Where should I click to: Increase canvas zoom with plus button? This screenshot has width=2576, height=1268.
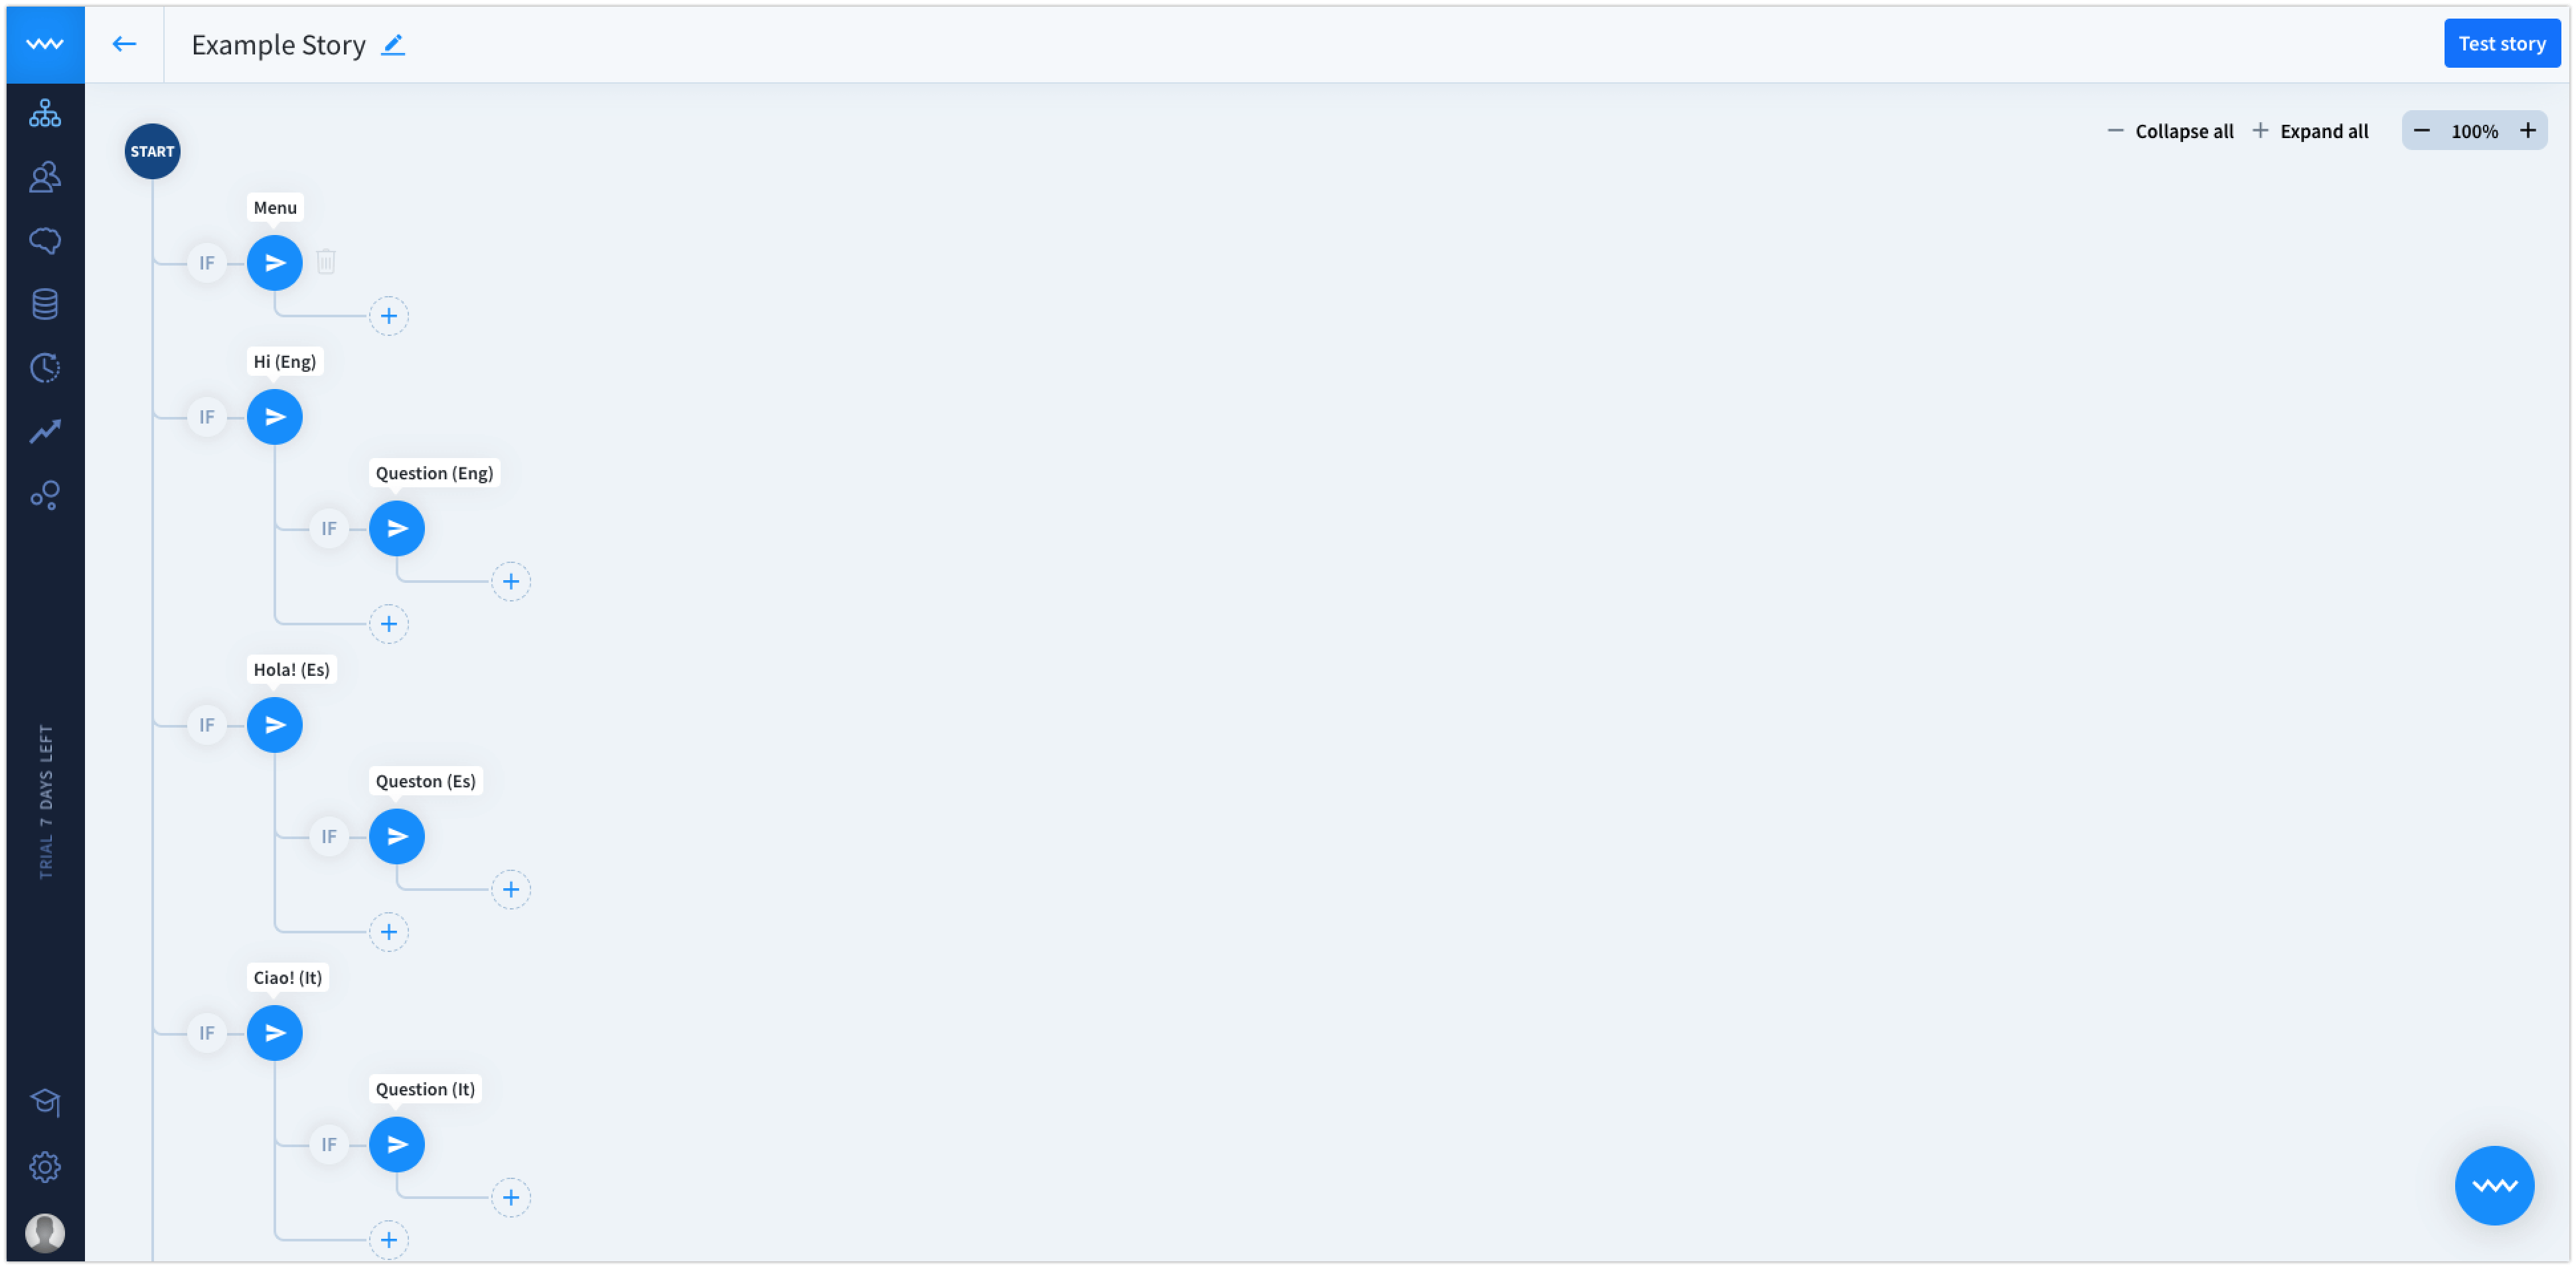tap(2527, 131)
